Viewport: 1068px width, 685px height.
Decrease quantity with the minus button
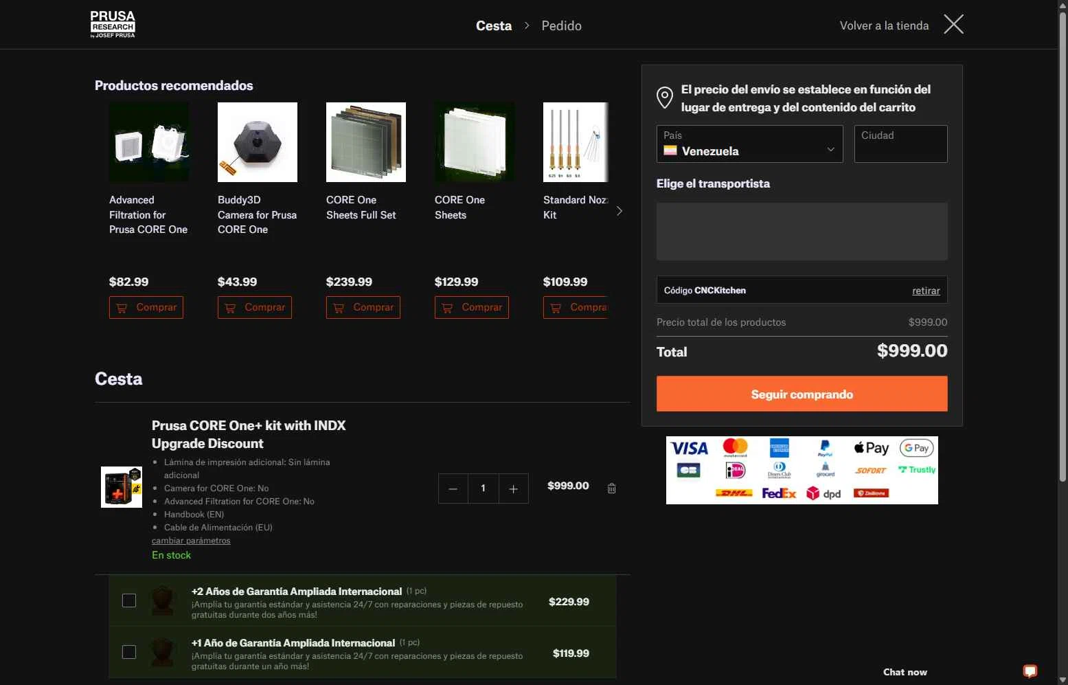pyautogui.click(x=453, y=489)
